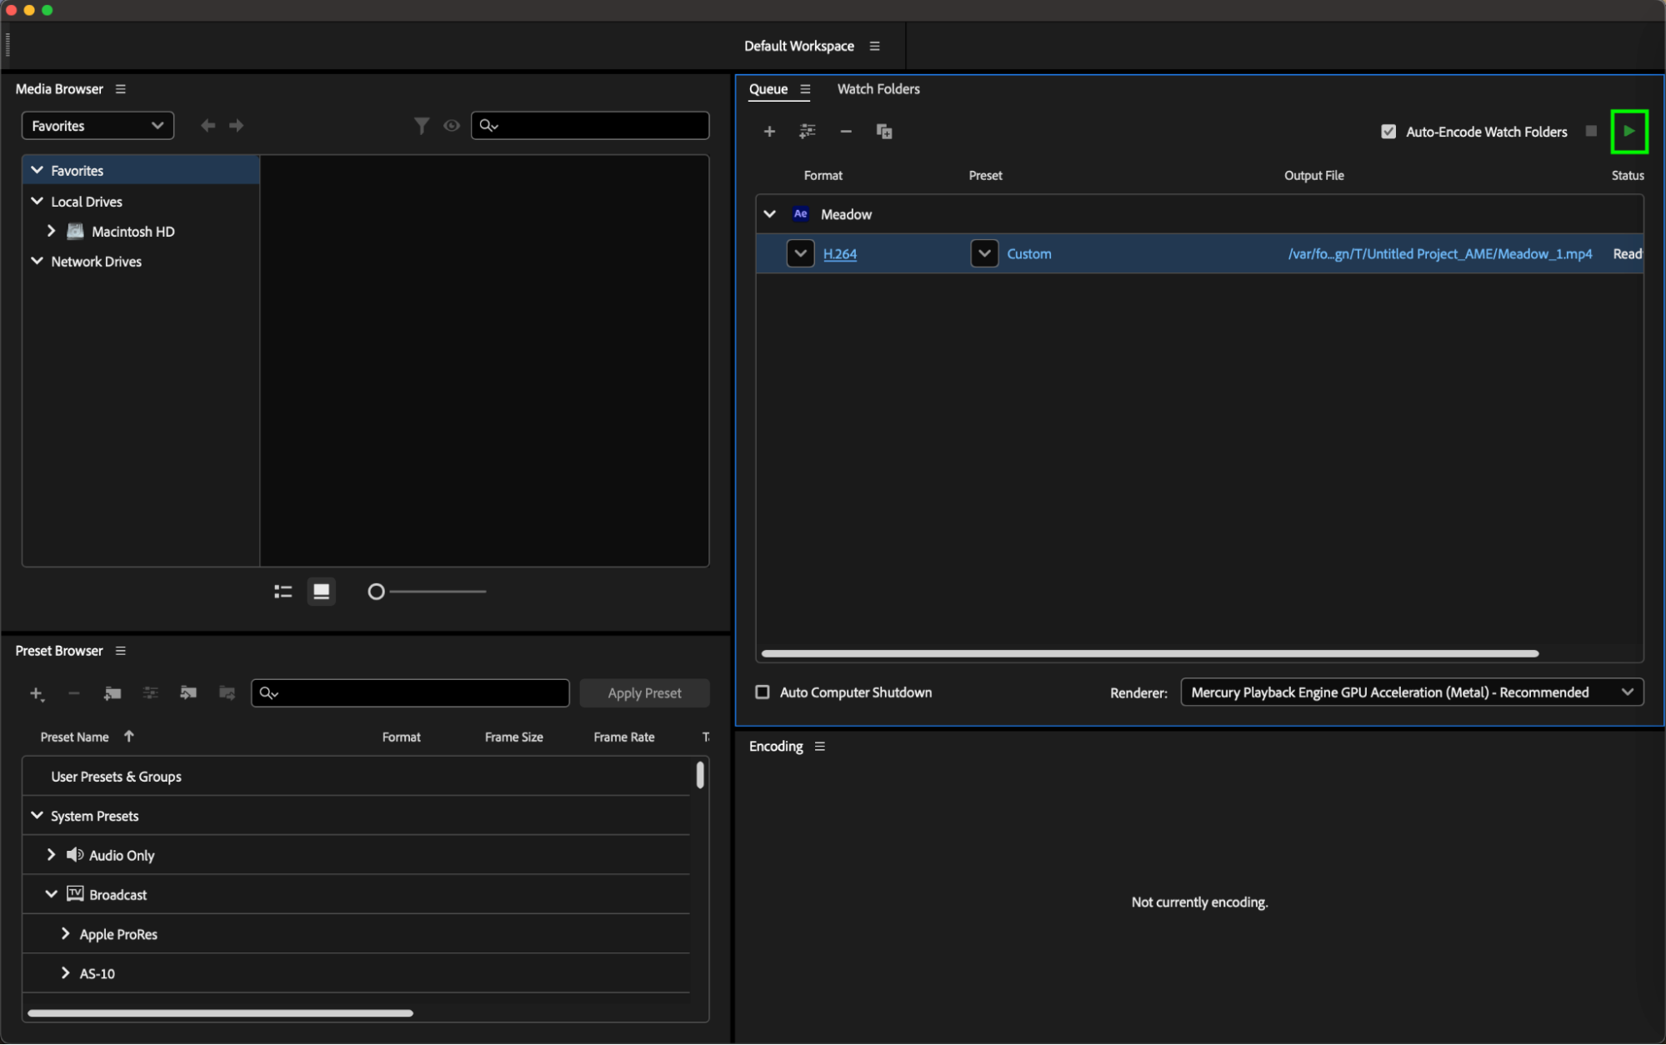Screen dimensions: 1666x1045
Task: Expand the Macintosh HD drive
Action: [x=52, y=231]
